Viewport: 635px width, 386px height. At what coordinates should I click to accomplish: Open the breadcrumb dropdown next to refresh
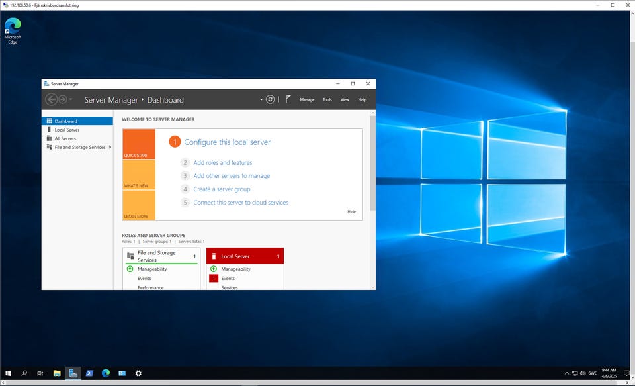point(261,100)
